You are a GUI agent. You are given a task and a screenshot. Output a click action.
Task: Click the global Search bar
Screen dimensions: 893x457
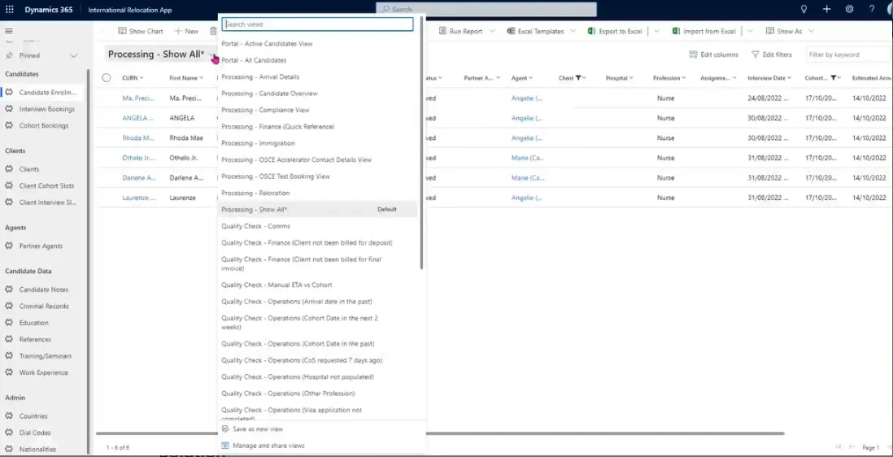coord(486,9)
